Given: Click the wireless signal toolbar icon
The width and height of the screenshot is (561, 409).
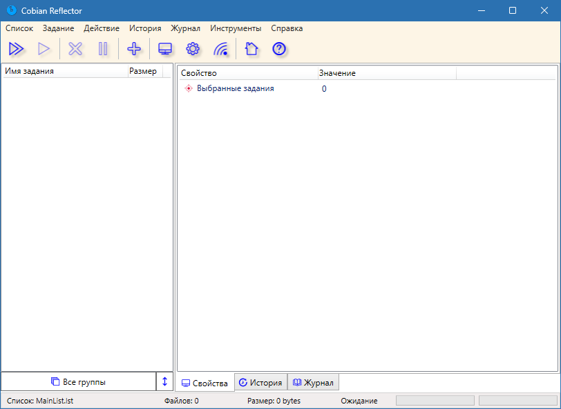Looking at the screenshot, I should [222, 48].
